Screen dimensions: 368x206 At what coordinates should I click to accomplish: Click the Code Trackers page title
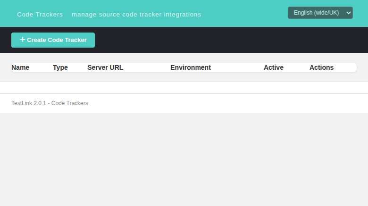click(40, 15)
